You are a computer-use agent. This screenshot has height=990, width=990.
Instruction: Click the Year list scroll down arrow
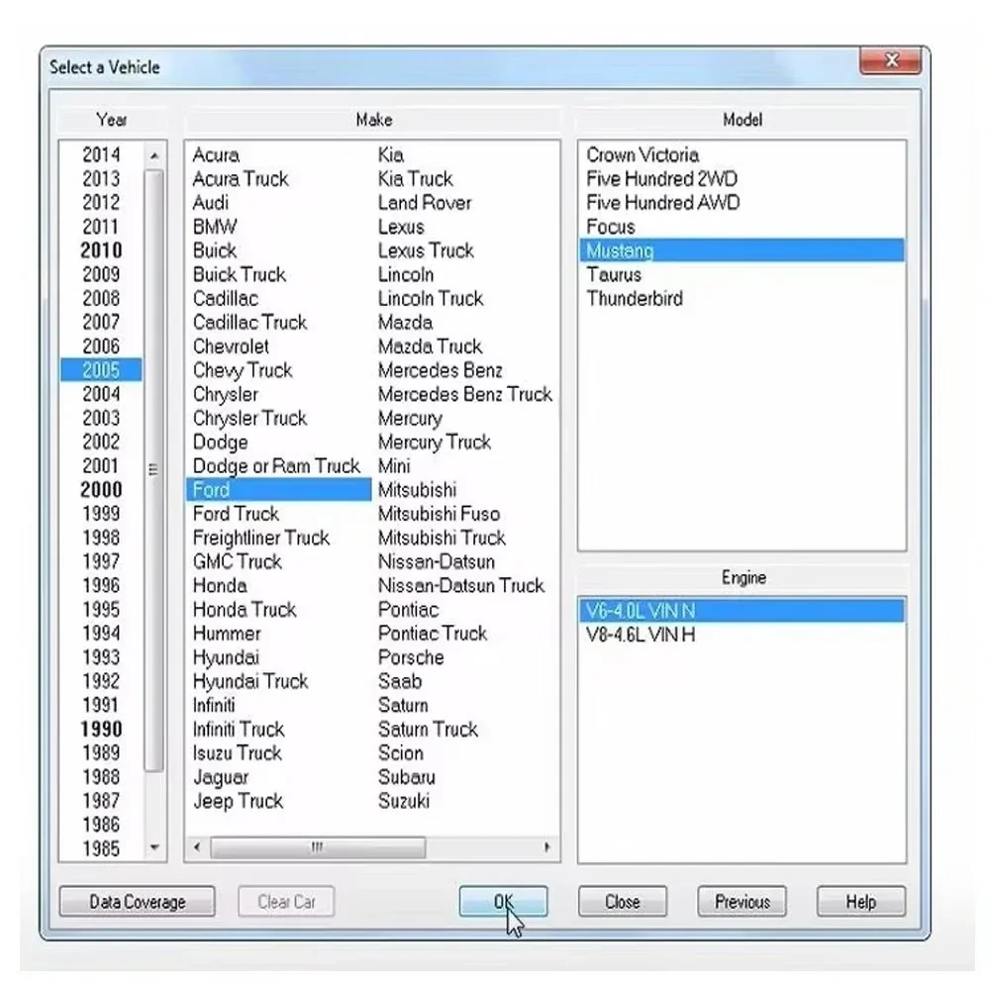(x=154, y=847)
